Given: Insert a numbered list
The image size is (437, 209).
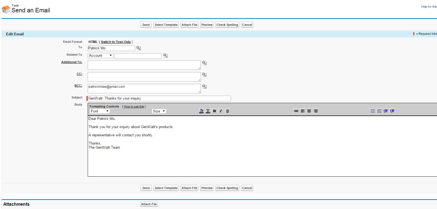Looking at the screenshot, I should pyautogui.click(x=379, y=111).
